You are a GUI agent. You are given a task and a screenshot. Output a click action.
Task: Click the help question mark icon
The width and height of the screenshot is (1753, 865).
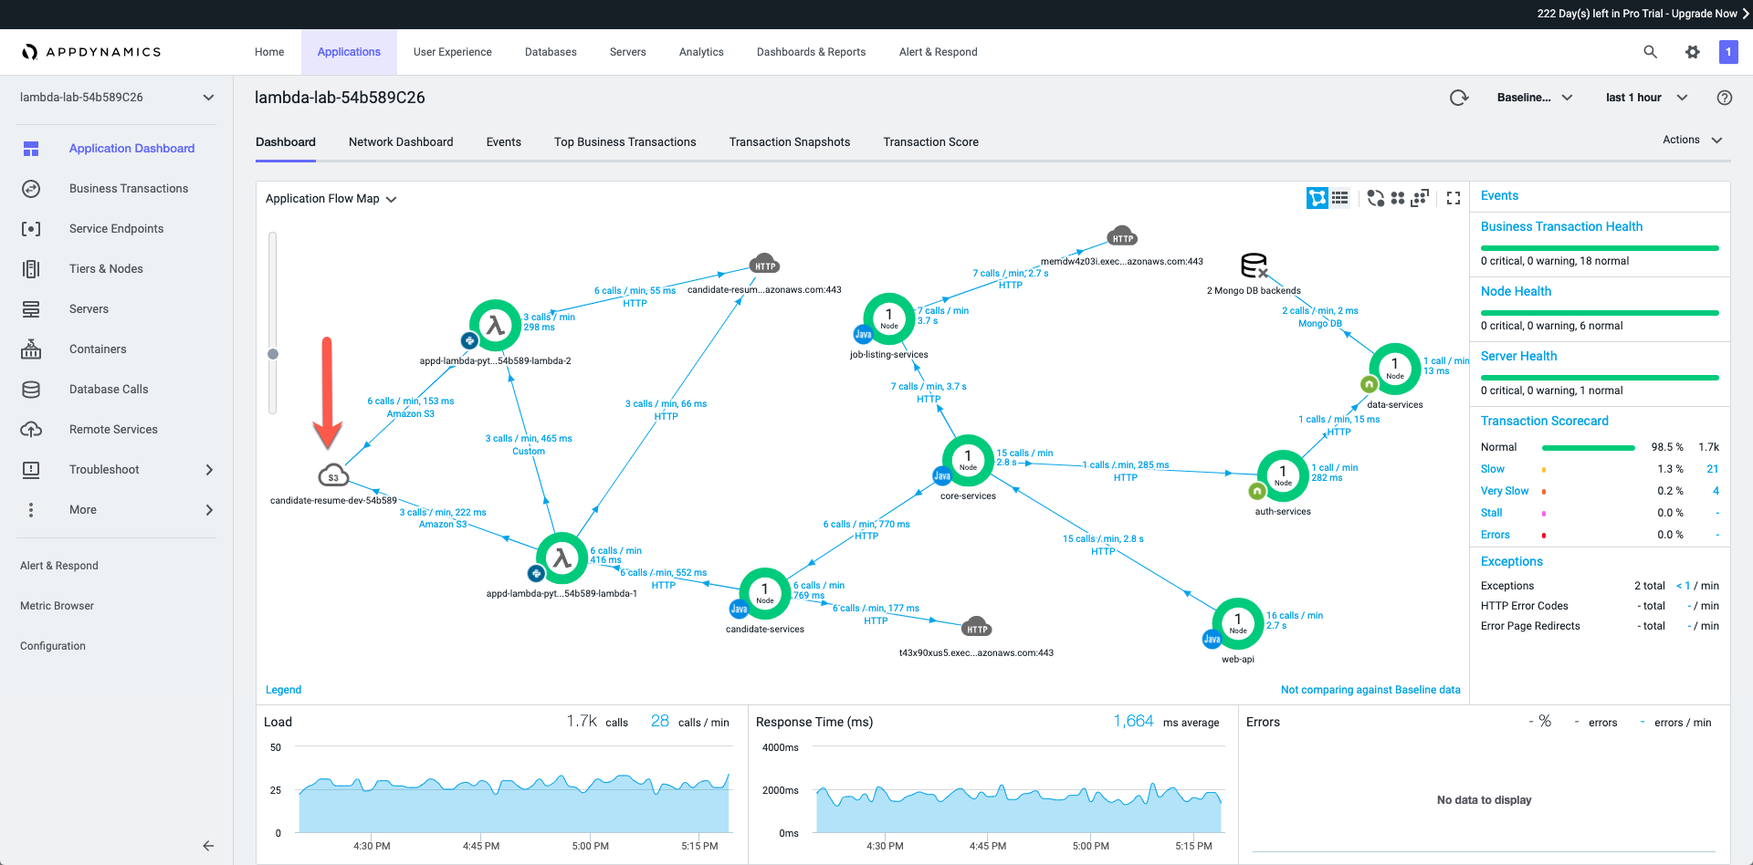click(1724, 98)
